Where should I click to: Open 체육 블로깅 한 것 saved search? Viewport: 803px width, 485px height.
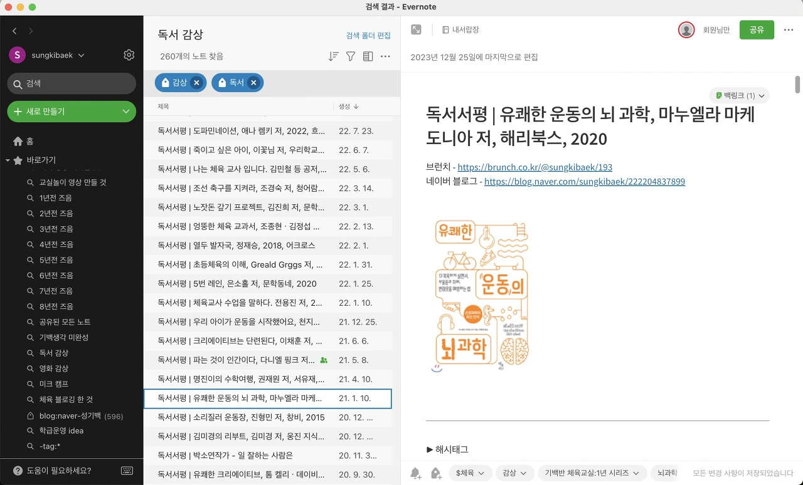[66, 400]
